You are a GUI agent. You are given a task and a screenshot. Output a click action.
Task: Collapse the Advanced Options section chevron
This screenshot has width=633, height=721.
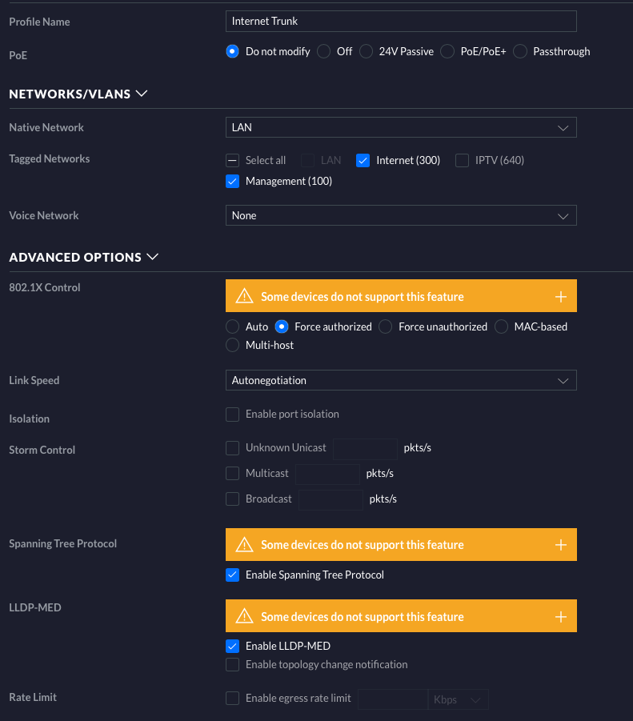pyautogui.click(x=153, y=257)
